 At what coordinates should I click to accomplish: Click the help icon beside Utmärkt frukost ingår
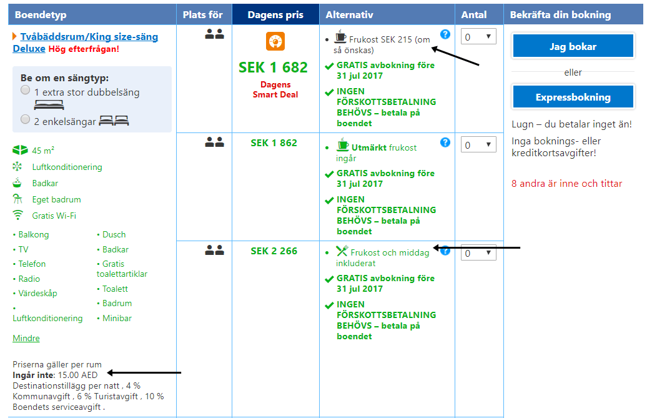point(445,142)
